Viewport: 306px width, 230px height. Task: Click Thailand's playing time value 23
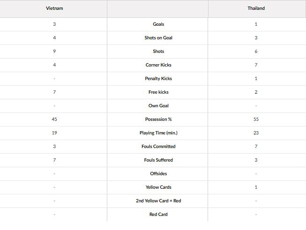coord(256,133)
